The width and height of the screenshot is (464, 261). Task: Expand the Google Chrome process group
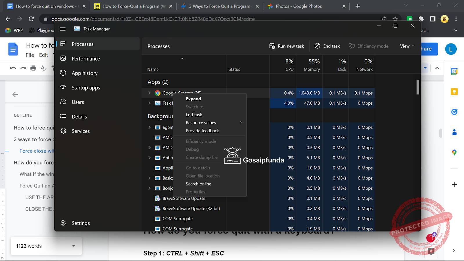click(149, 93)
